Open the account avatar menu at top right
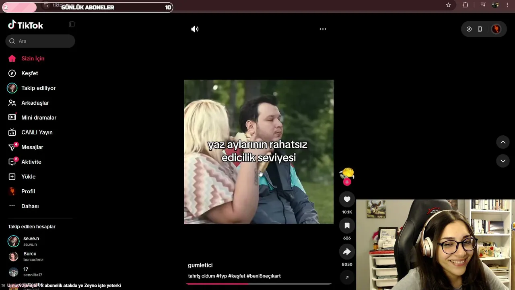515x290 pixels. point(496,29)
